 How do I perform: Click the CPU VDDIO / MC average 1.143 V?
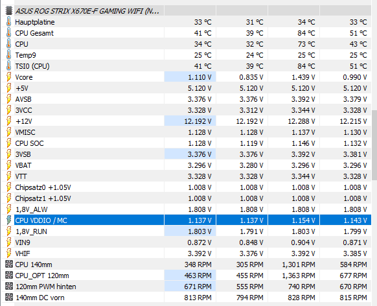pos(355,220)
